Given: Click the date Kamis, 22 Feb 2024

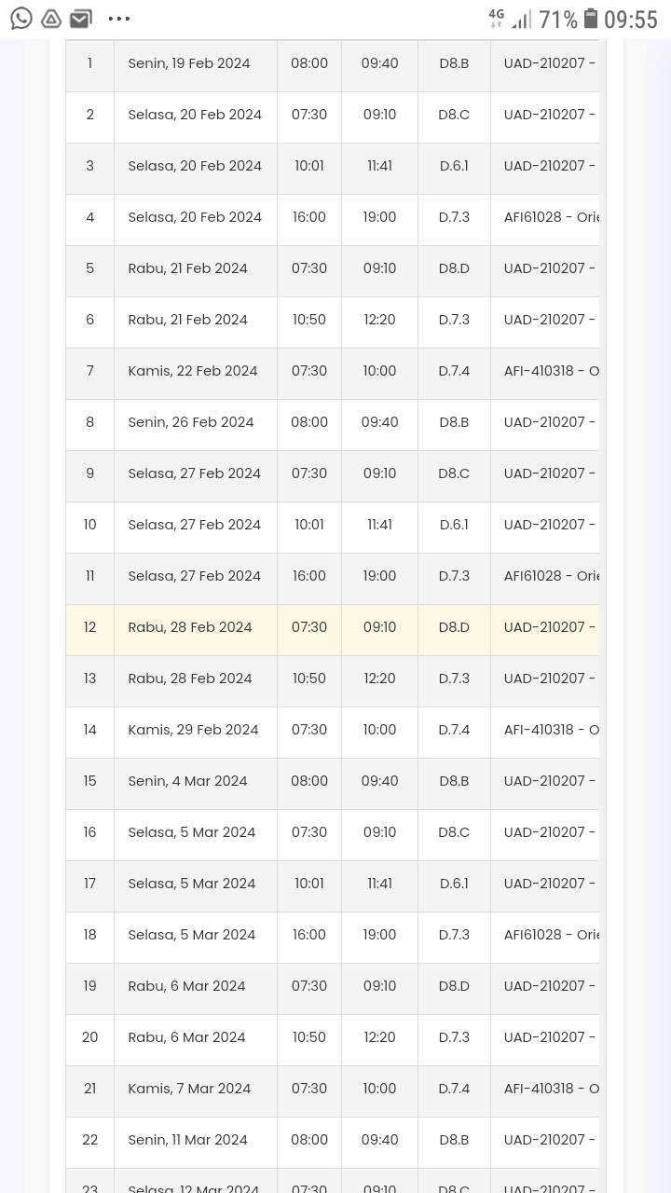Looking at the screenshot, I should [193, 371].
